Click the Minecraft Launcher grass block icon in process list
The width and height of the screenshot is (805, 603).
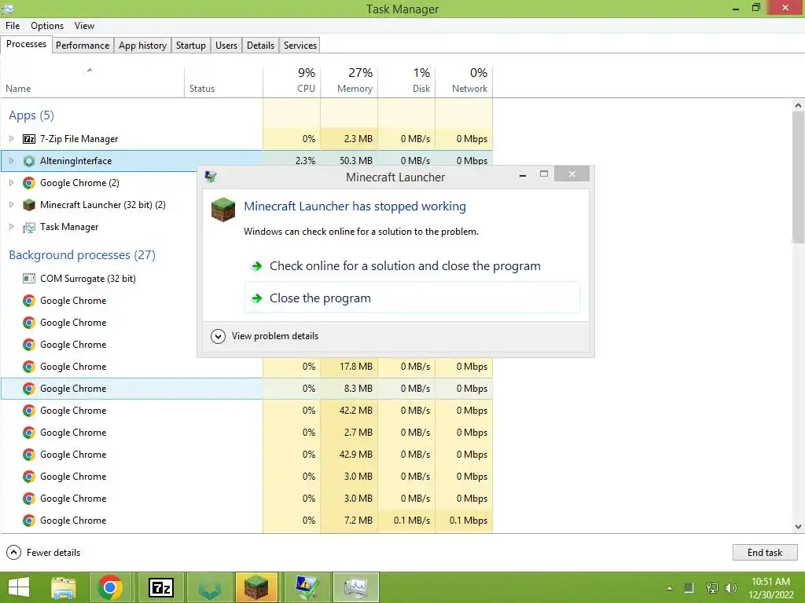click(x=29, y=205)
